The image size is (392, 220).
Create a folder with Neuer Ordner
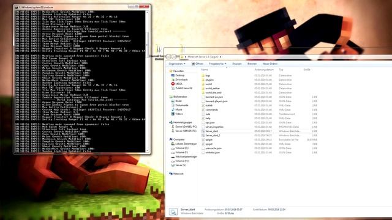point(270,64)
